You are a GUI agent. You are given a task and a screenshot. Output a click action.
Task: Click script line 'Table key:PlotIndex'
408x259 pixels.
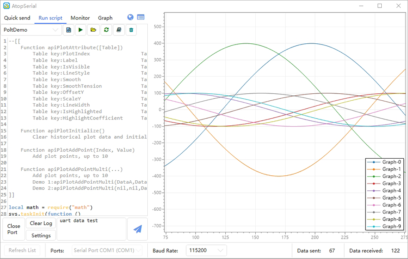61,54
